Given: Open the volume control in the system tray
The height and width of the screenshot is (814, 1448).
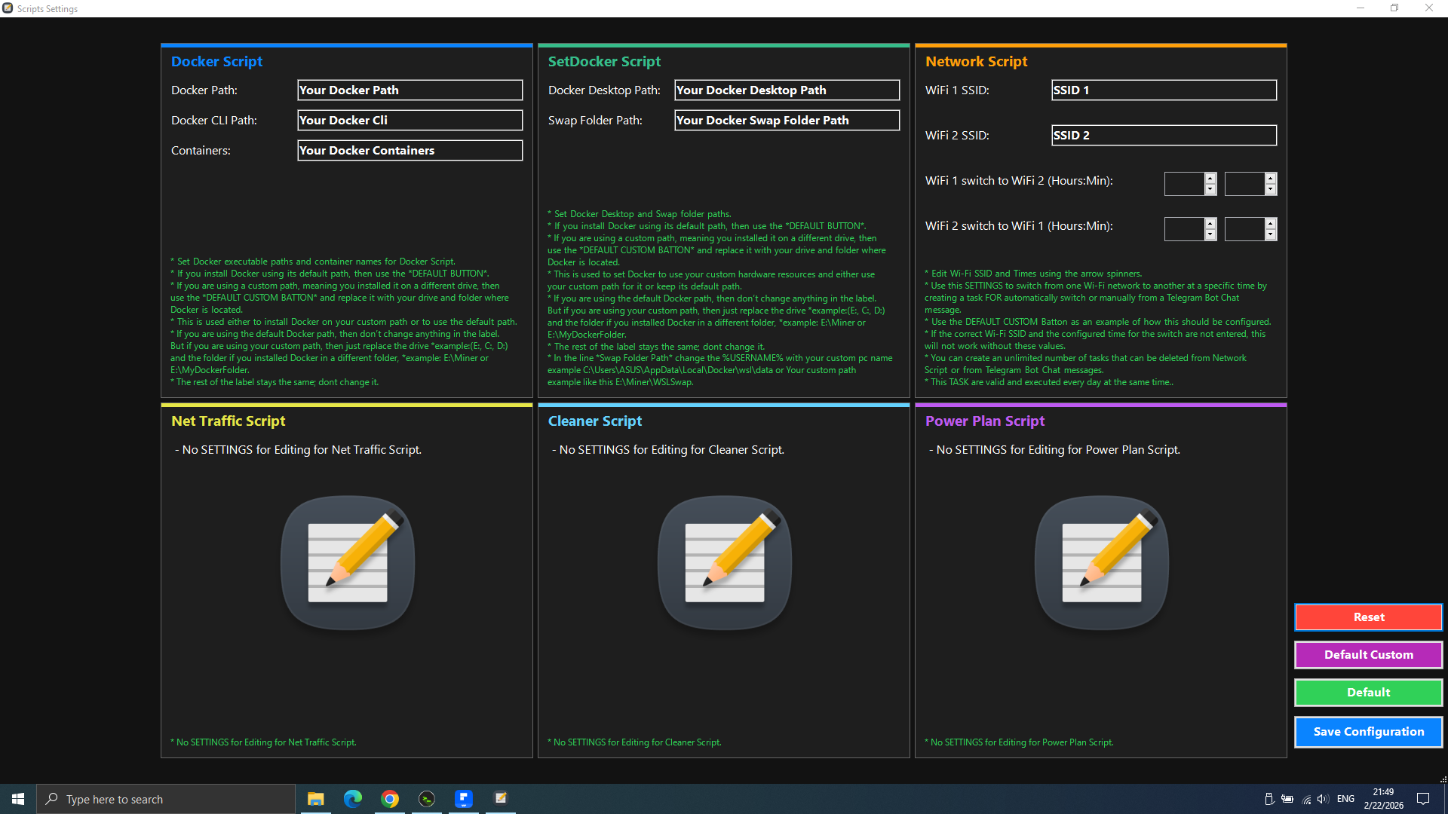Looking at the screenshot, I should pyautogui.click(x=1323, y=799).
